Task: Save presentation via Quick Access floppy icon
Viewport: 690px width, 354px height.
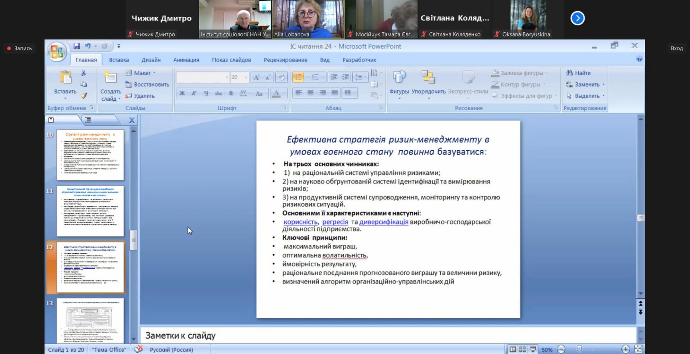Action: pyautogui.click(x=76, y=46)
